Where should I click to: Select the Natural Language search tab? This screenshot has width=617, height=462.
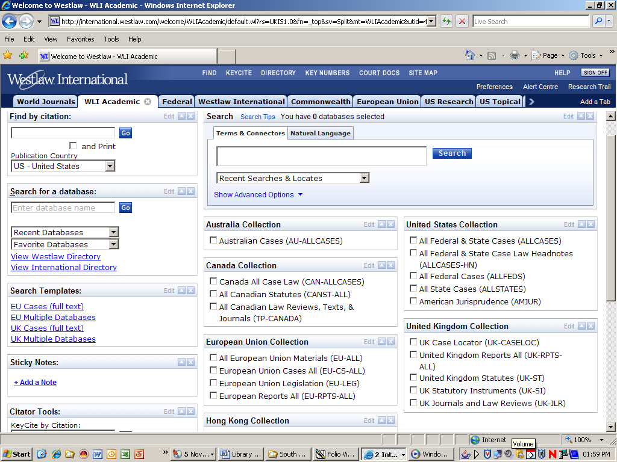[321, 133]
